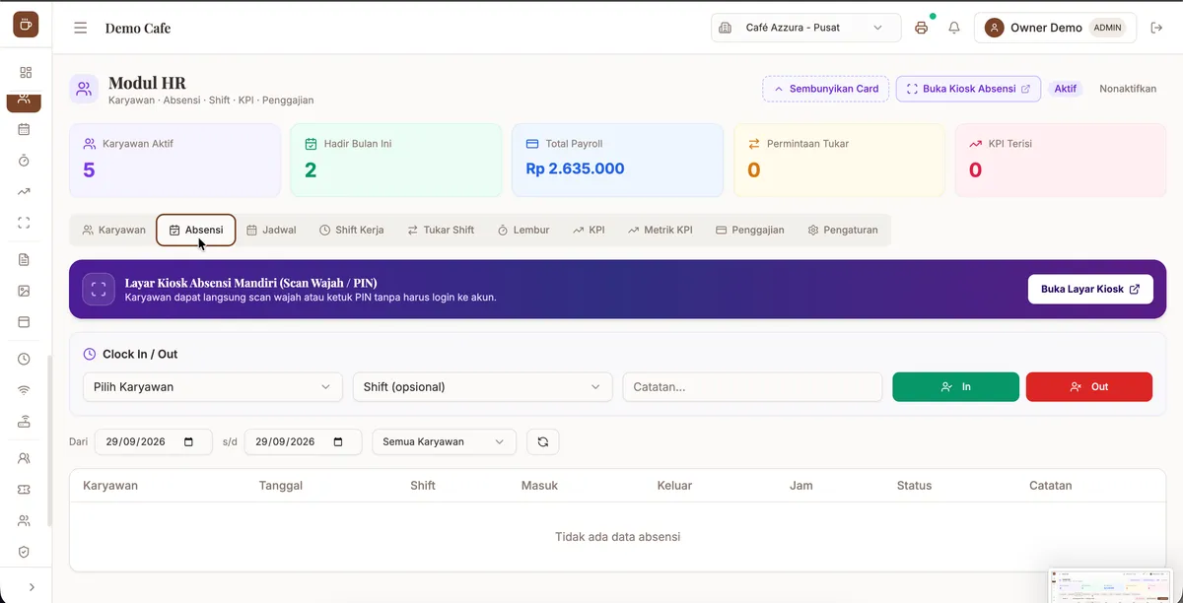Screen dimensions: 1183x603
Task: Open the Pilih Karyawan dropdown
Action: pyautogui.click(x=212, y=387)
